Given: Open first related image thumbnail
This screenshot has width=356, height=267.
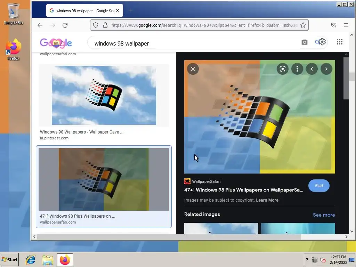Looking at the screenshot, I should click(x=221, y=228).
